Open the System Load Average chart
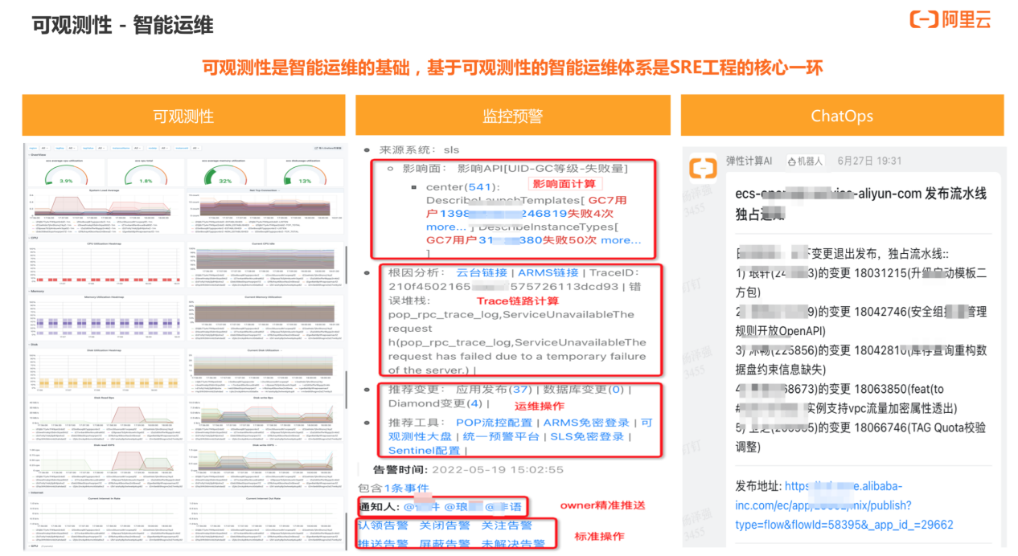Image resolution: width=1018 pixels, height=556 pixels. coord(106,211)
